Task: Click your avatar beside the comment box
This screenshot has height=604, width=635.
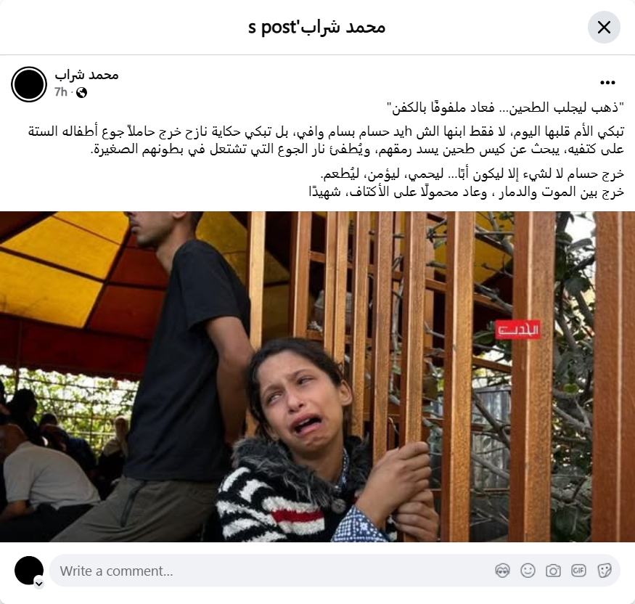Action: pyautogui.click(x=29, y=571)
